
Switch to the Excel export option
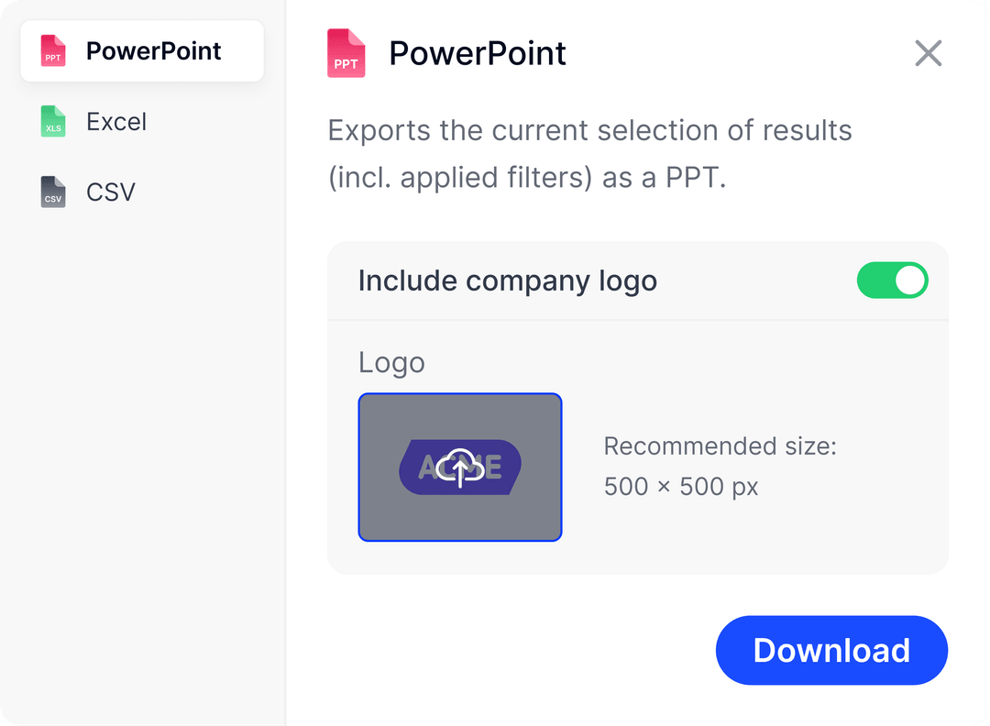click(x=116, y=122)
